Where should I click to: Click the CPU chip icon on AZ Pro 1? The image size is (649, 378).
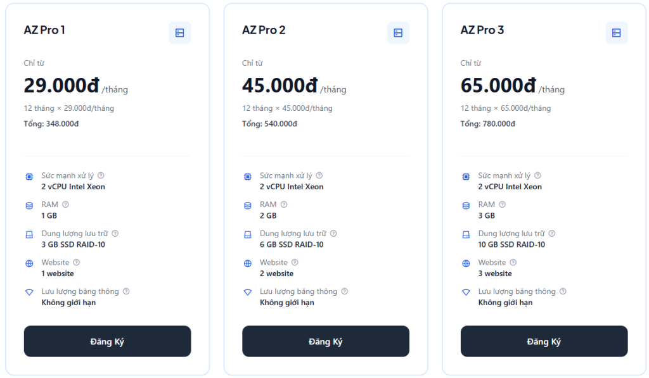coord(29,177)
